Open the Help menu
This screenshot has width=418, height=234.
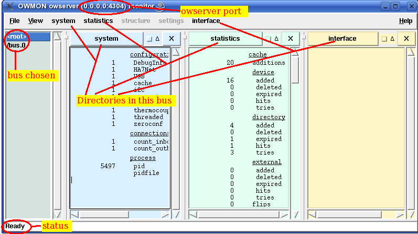pos(405,21)
